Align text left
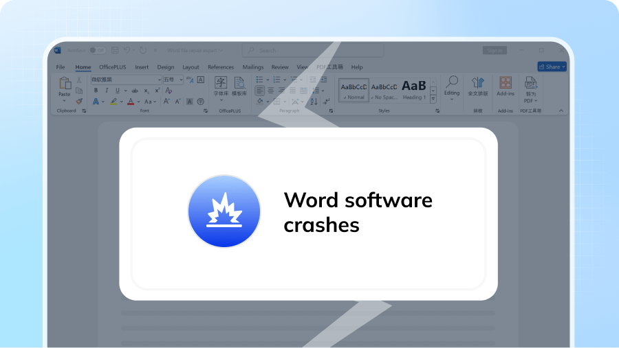Screen dimensions: 619x348 (x=259, y=91)
